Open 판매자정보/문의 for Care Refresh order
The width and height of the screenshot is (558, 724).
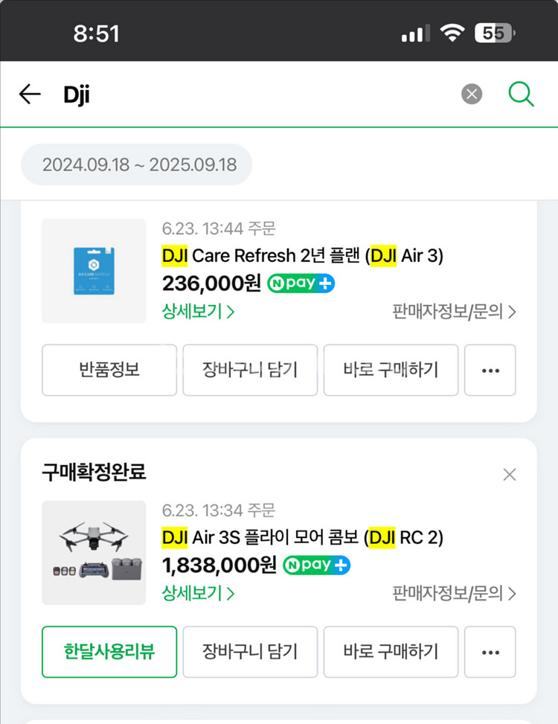coord(454,312)
